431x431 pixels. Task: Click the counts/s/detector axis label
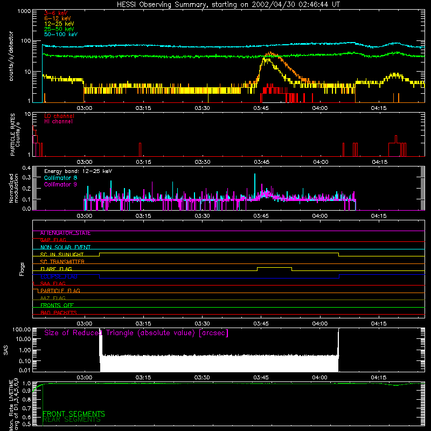click(x=11, y=56)
